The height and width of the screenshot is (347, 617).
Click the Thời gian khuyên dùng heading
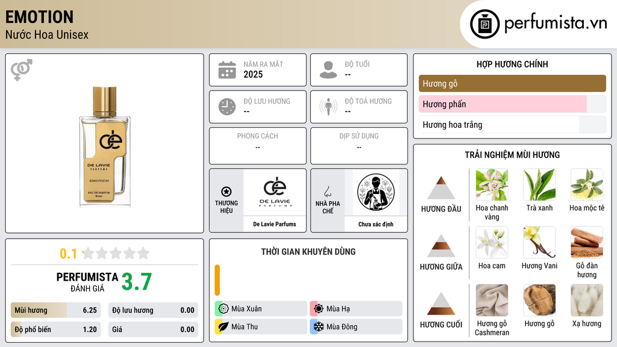tap(308, 252)
